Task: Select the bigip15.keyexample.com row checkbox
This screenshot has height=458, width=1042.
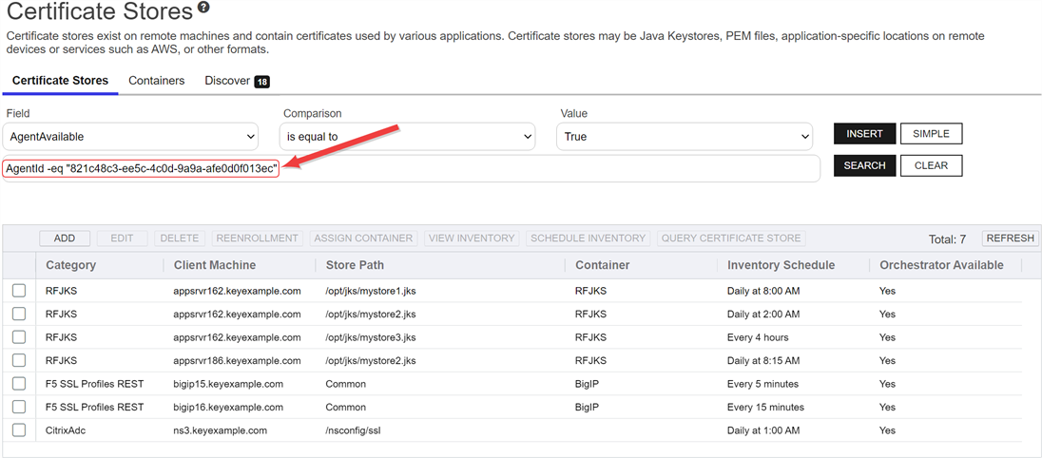Action: 19,384
